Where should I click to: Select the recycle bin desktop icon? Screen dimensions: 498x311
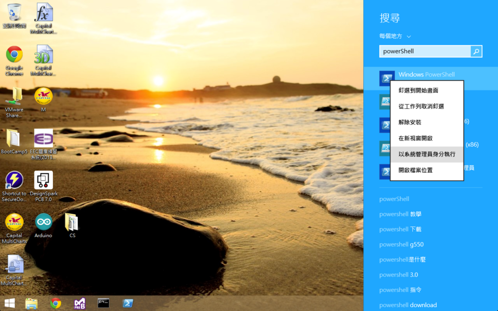point(14,16)
